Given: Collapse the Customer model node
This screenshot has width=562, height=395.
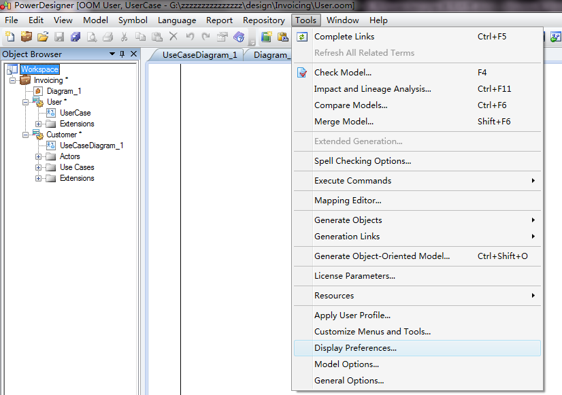Looking at the screenshot, I should [25, 135].
